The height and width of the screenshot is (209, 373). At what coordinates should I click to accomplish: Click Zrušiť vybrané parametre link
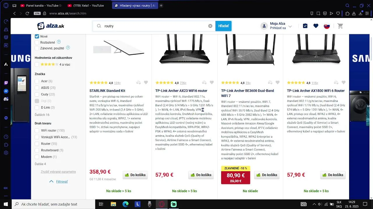pyautogui.click(x=58, y=172)
